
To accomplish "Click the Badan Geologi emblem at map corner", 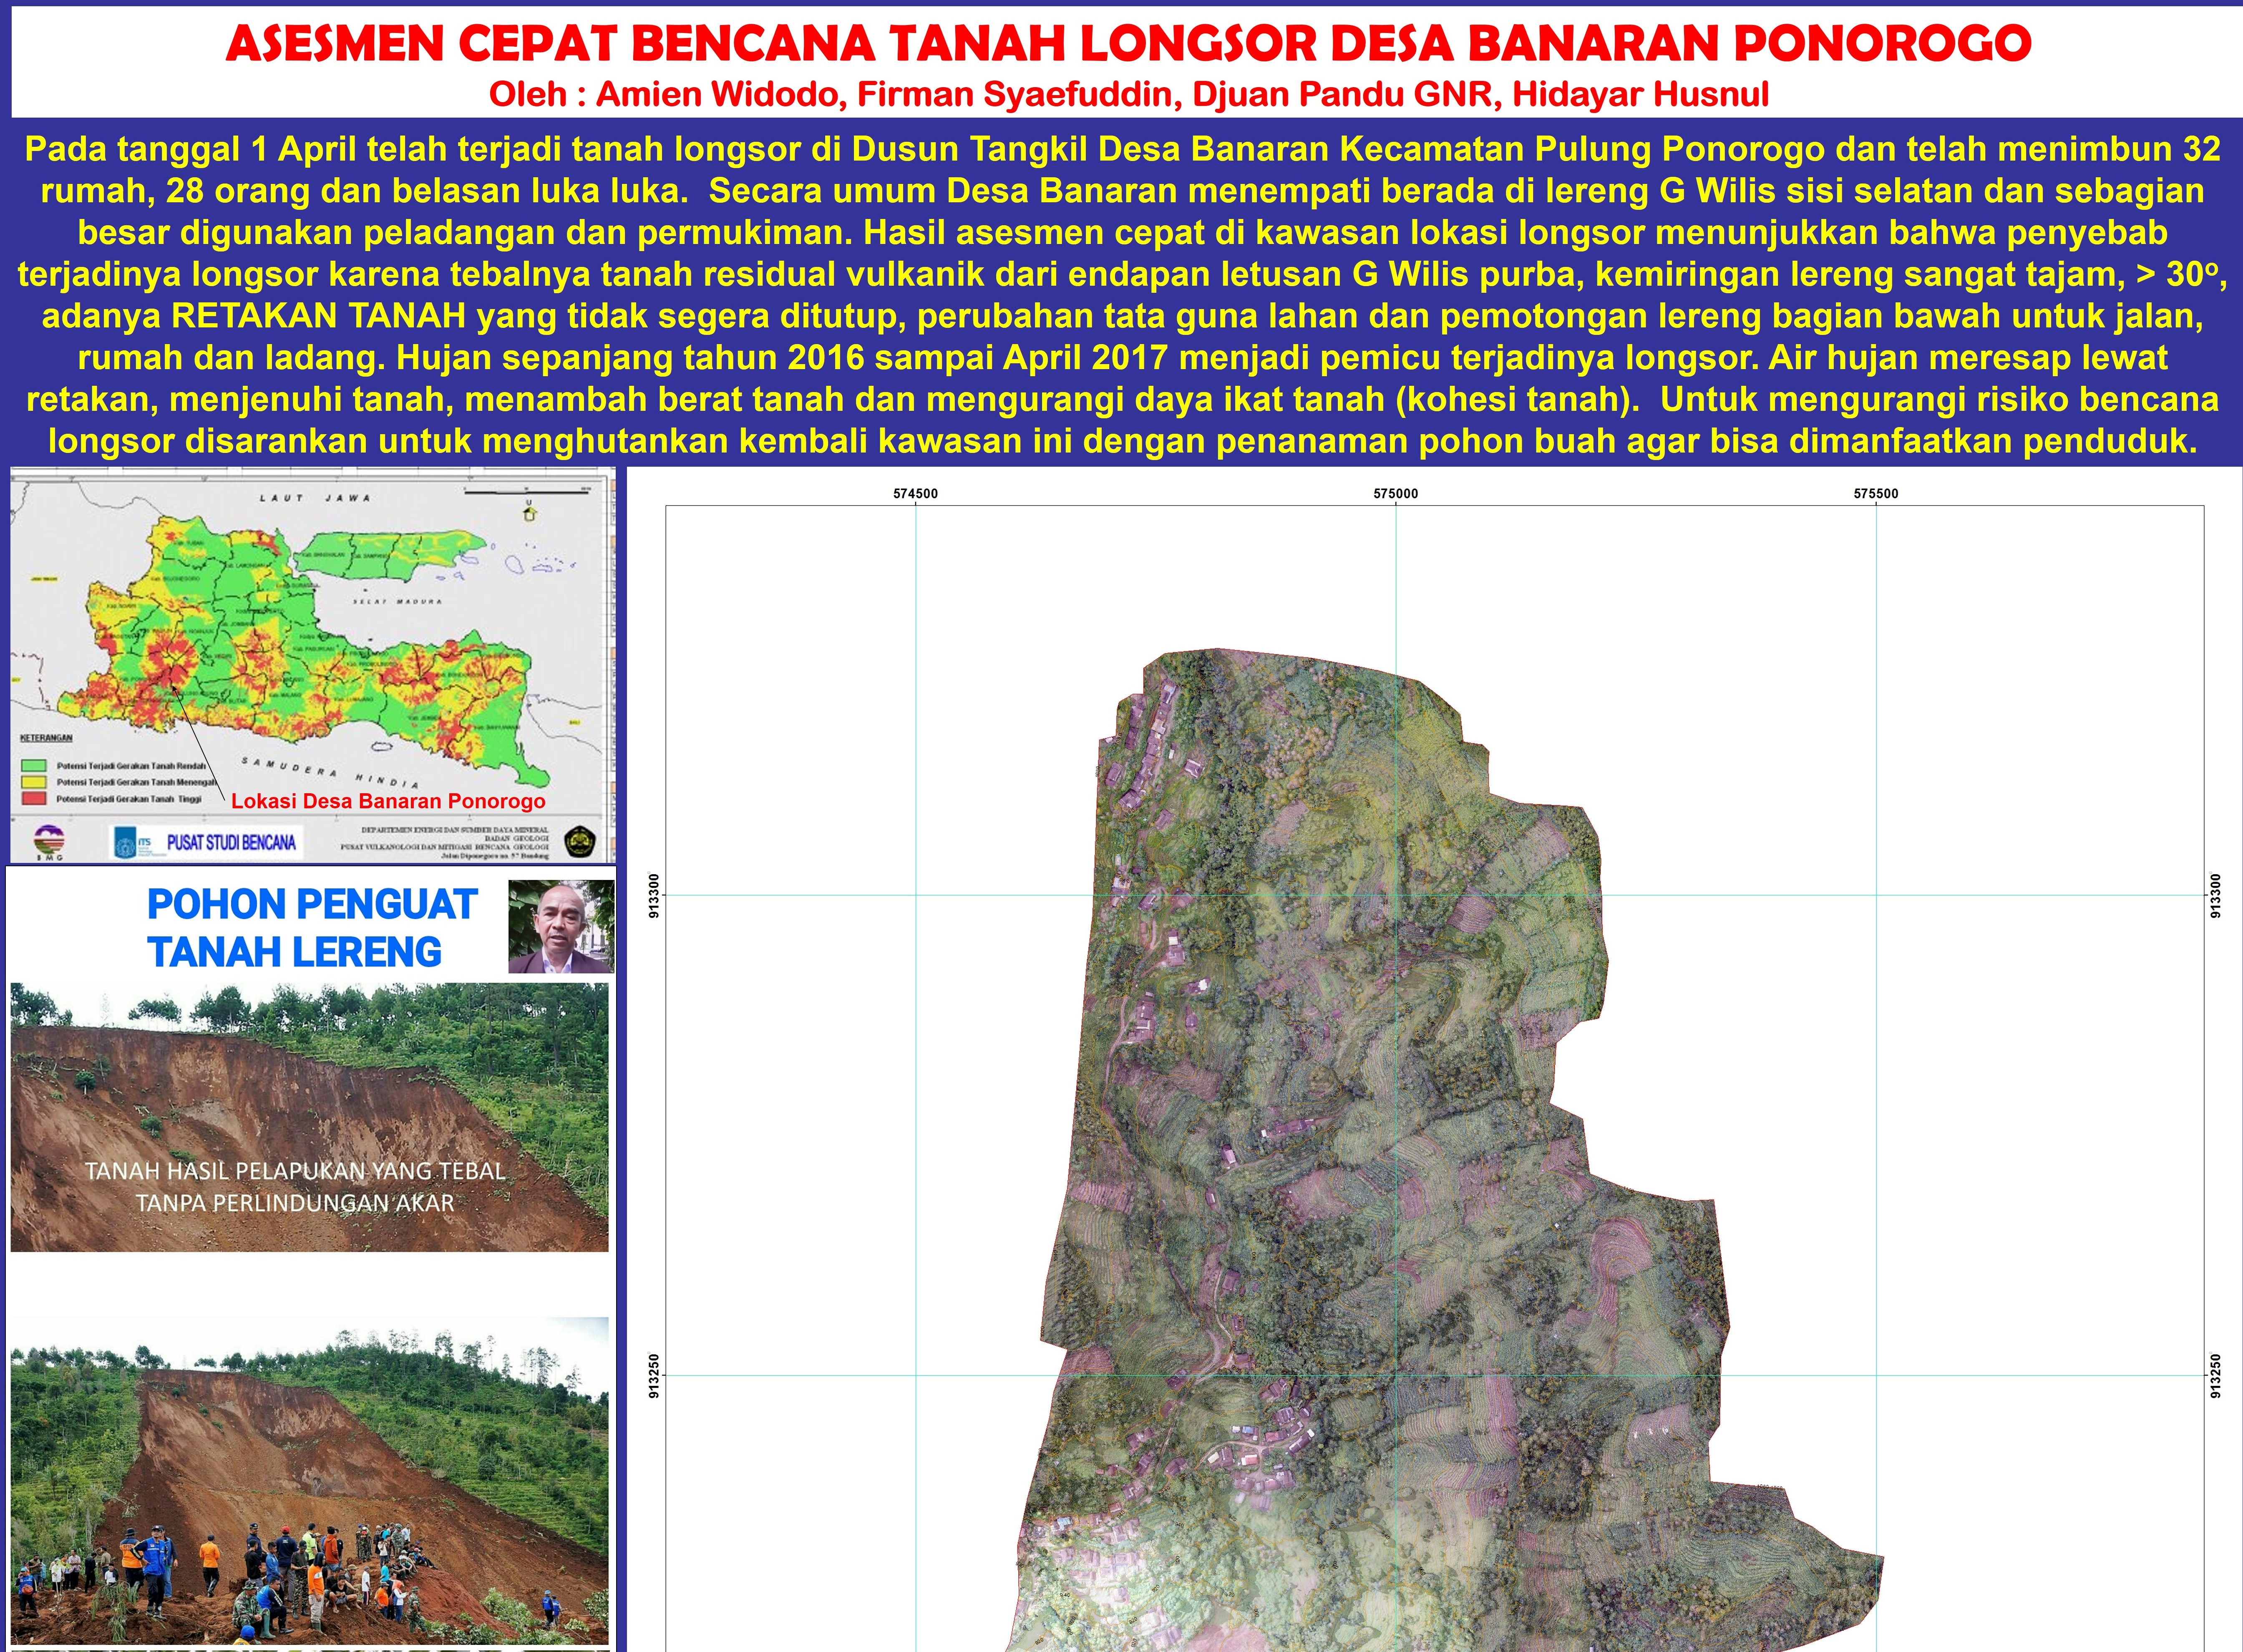I will click(579, 841).
